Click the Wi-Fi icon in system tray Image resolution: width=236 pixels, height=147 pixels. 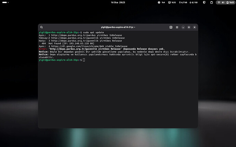(x=219, y=2)
